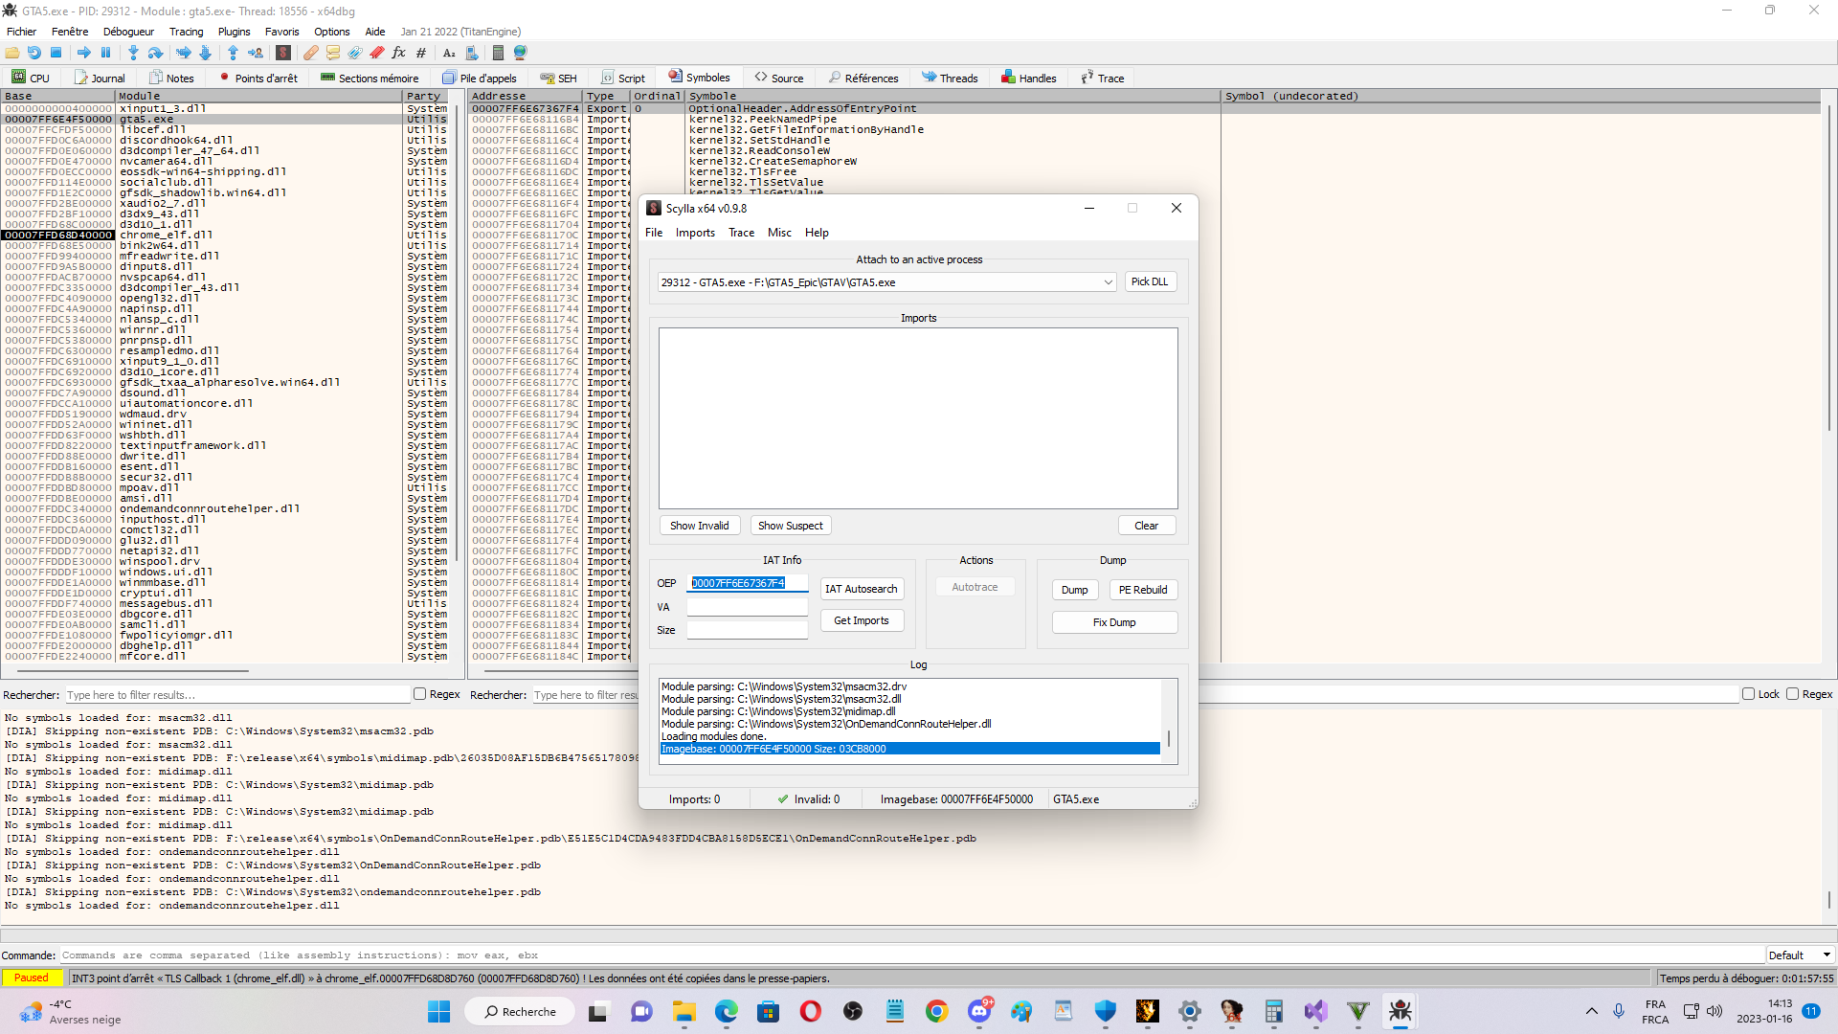
Task: Switch to the Sections mémoire tab
Action: click(x=370, y=78)
